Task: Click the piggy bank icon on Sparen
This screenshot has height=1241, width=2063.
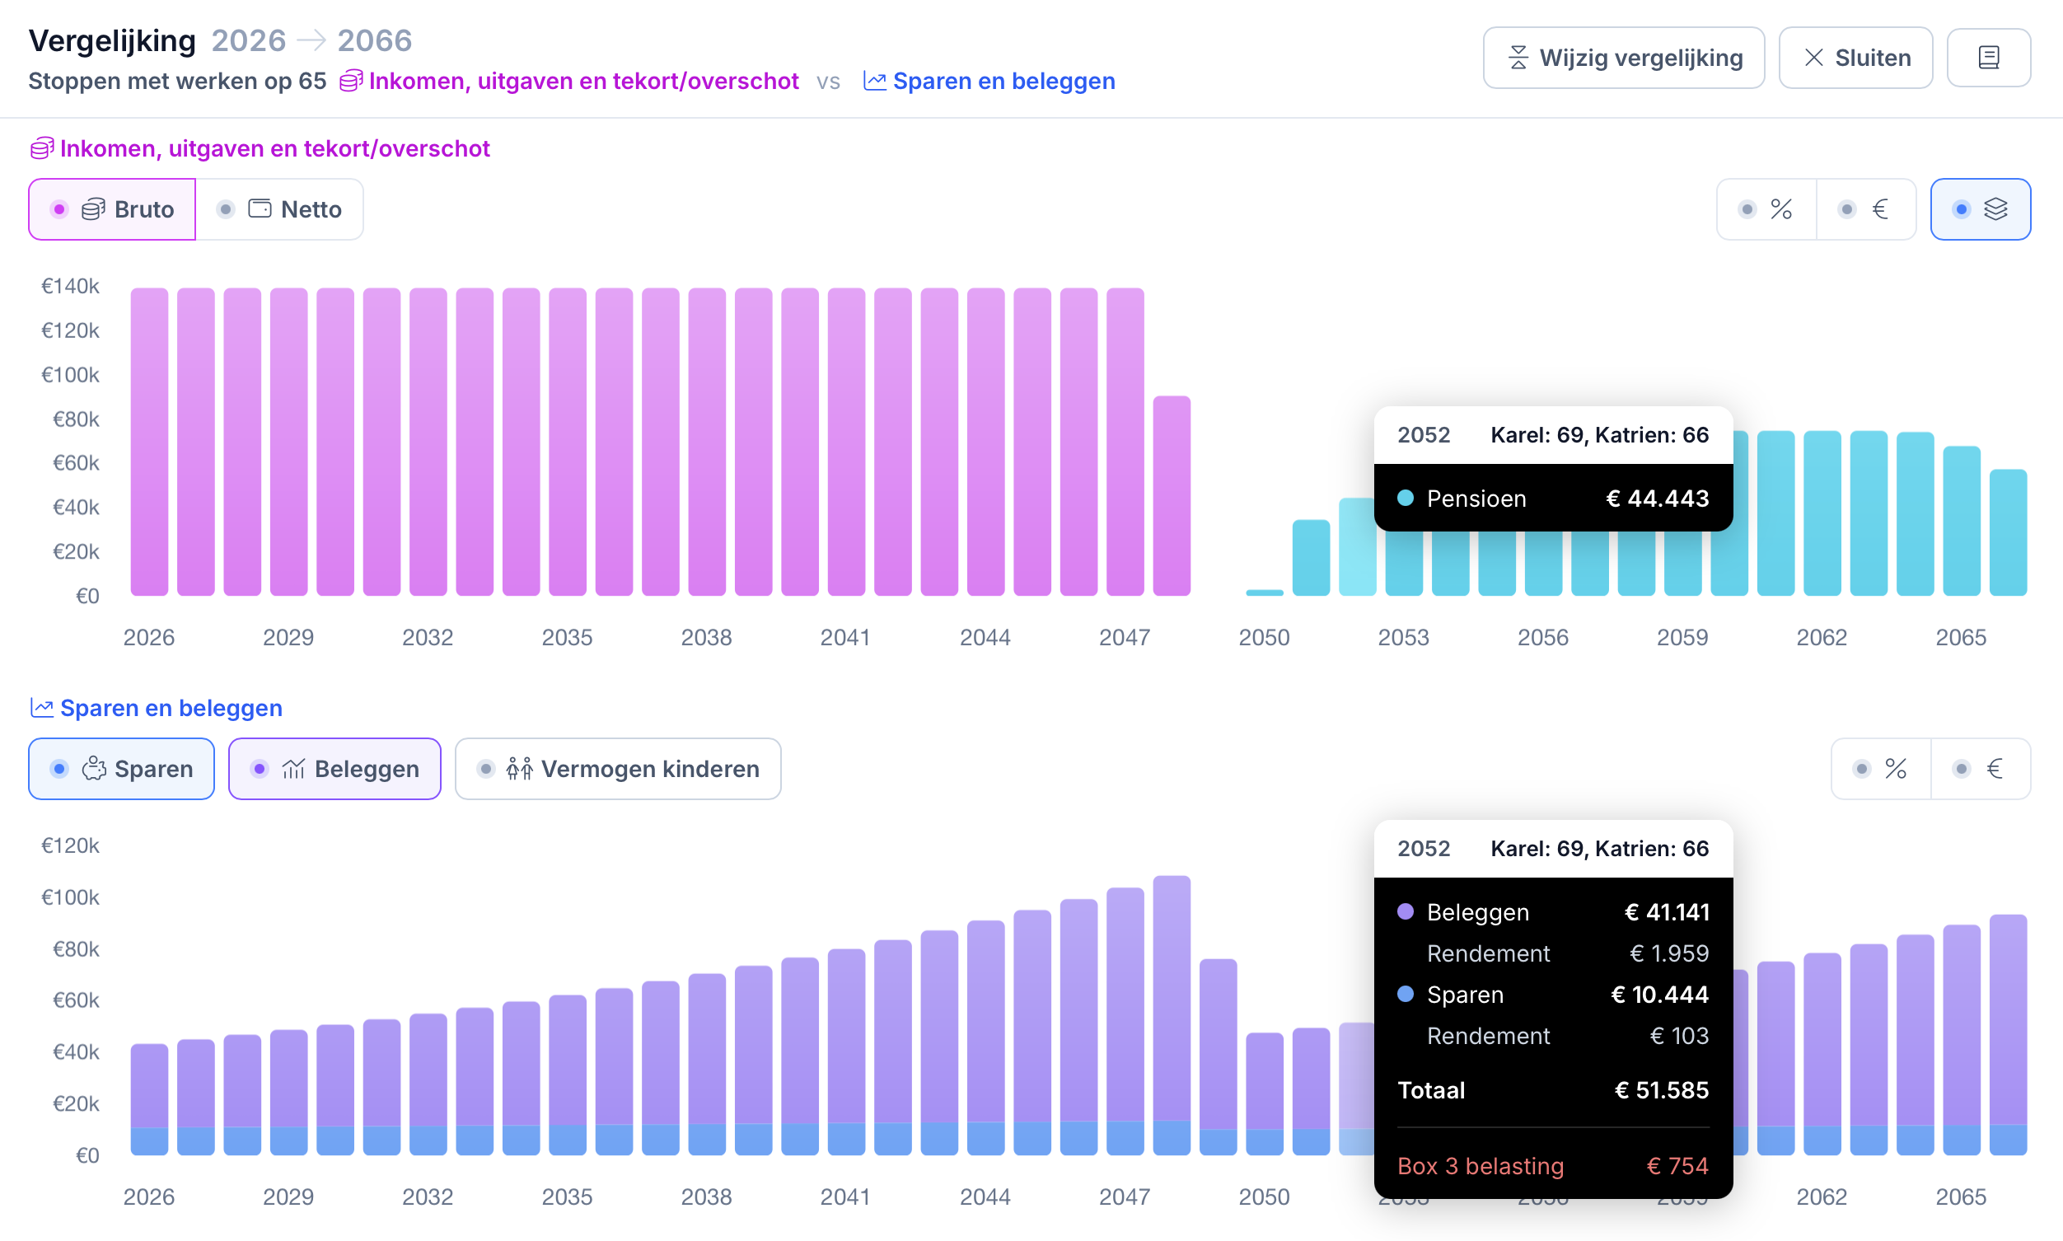Action: pyautogui.click(x=95, y=769)
